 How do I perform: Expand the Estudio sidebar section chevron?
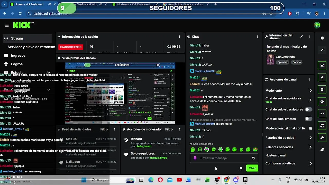pyautogui.click(x=49, y=73)
